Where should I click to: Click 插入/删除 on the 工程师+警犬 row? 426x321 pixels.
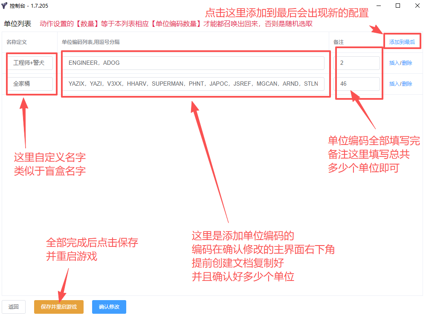(401, 63)
